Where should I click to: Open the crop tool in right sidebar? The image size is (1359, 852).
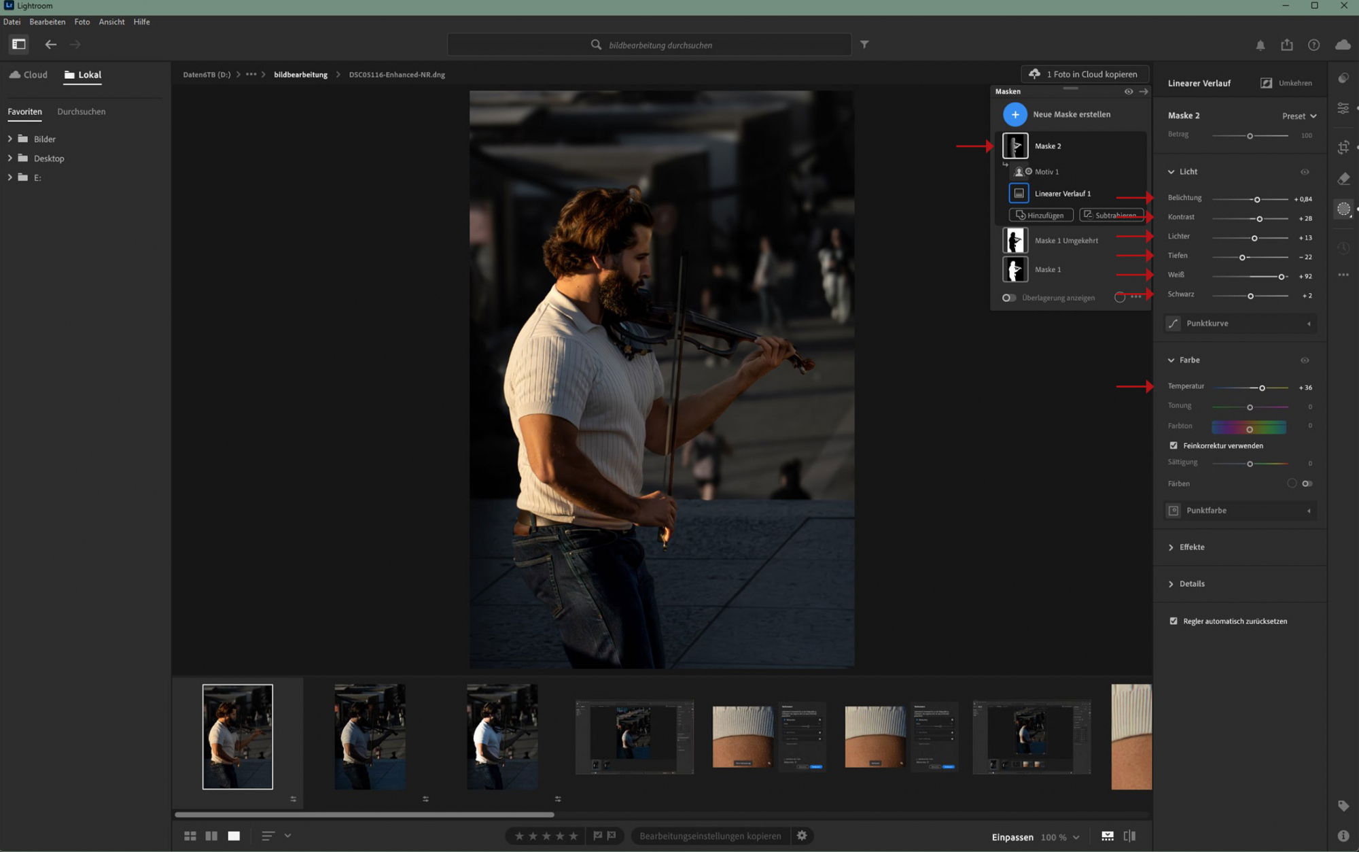click(x=1343, y=147)
